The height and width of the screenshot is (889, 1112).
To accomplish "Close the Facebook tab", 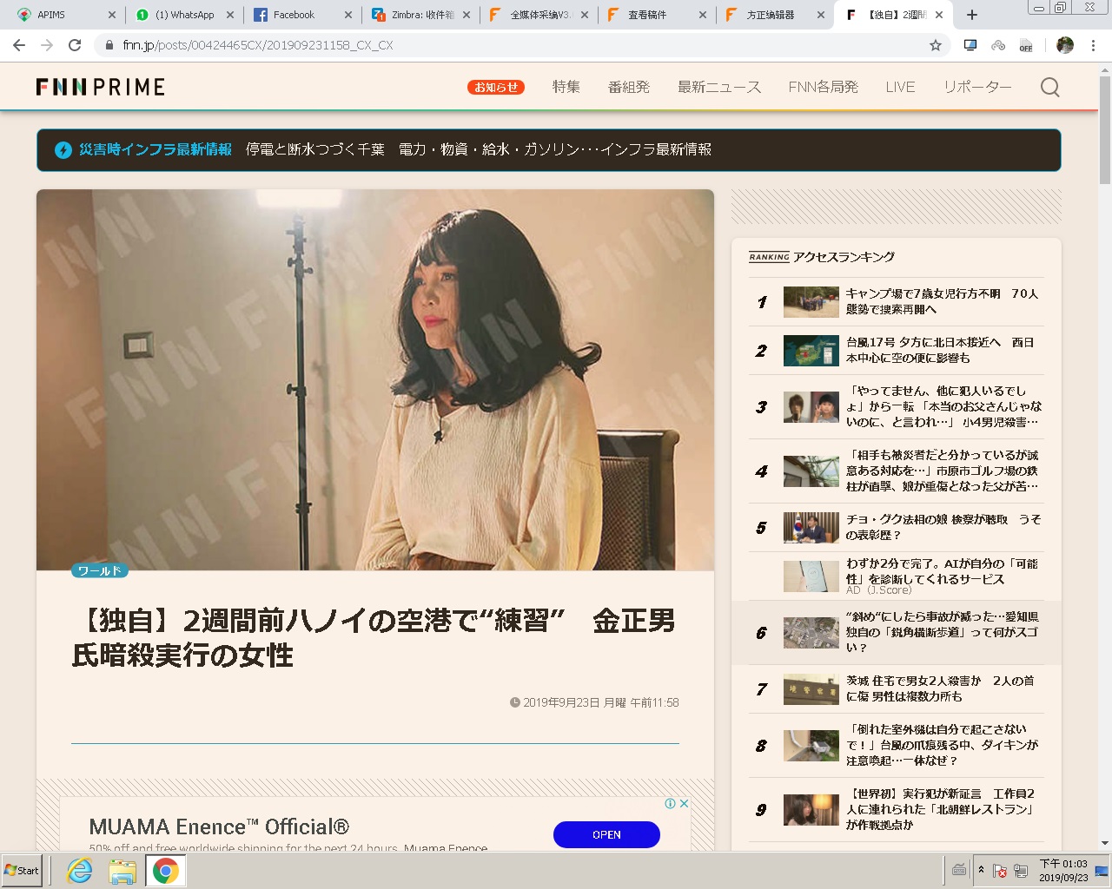I will pos(347,15).
